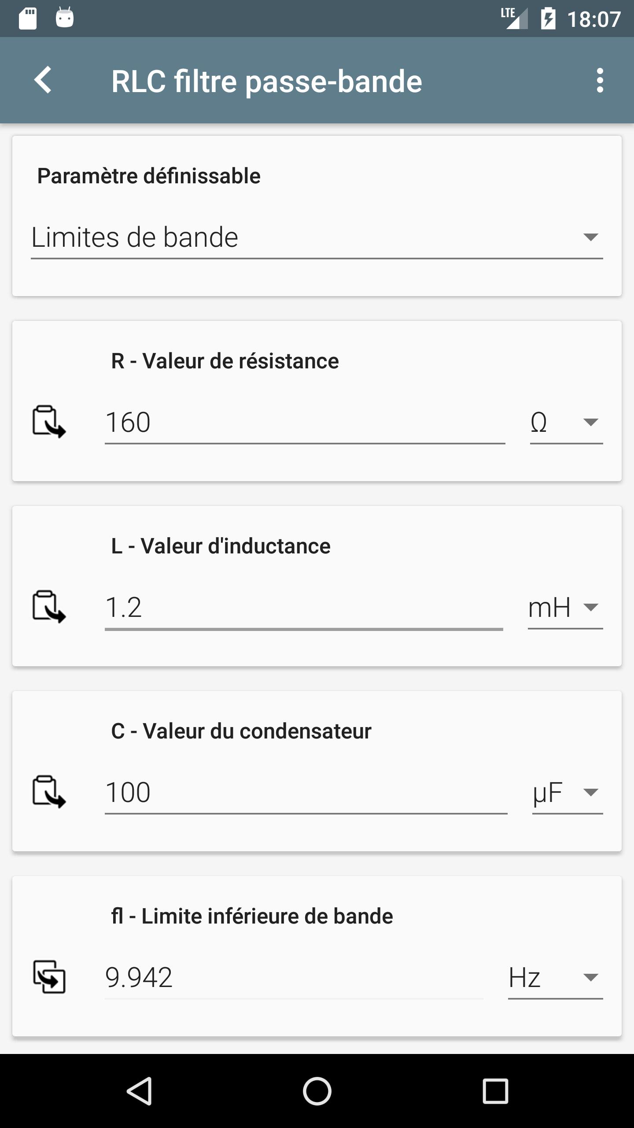
Task: Edit the inductance value 1.2
Action: pos(304,607)
